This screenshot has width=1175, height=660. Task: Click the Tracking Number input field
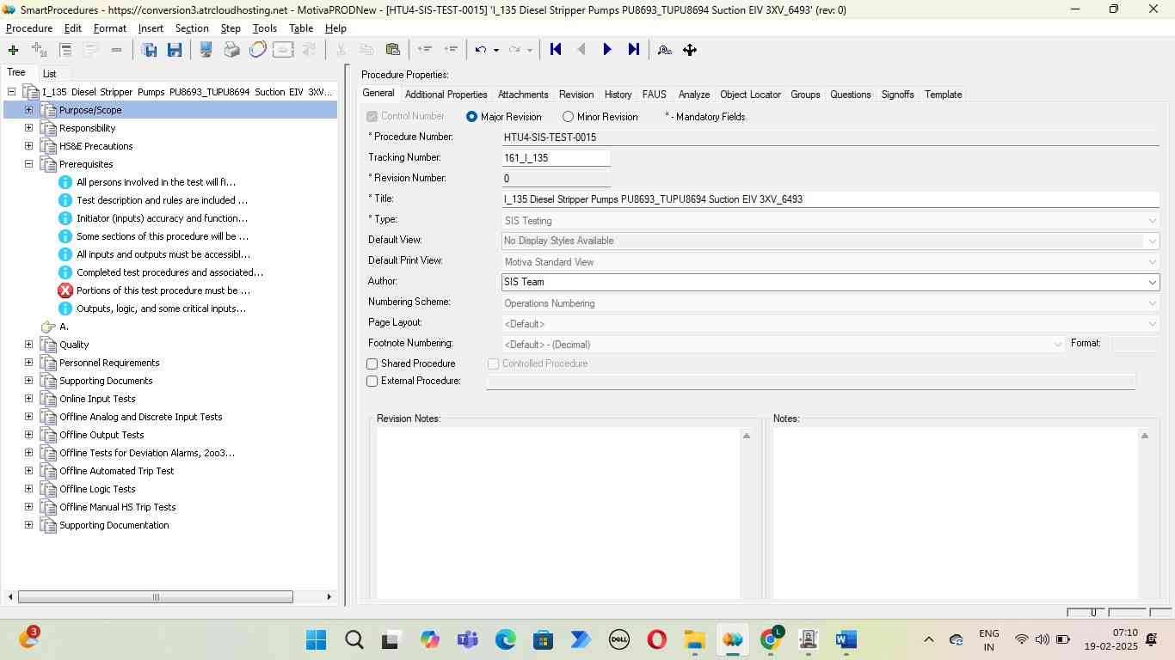(556, 158)
